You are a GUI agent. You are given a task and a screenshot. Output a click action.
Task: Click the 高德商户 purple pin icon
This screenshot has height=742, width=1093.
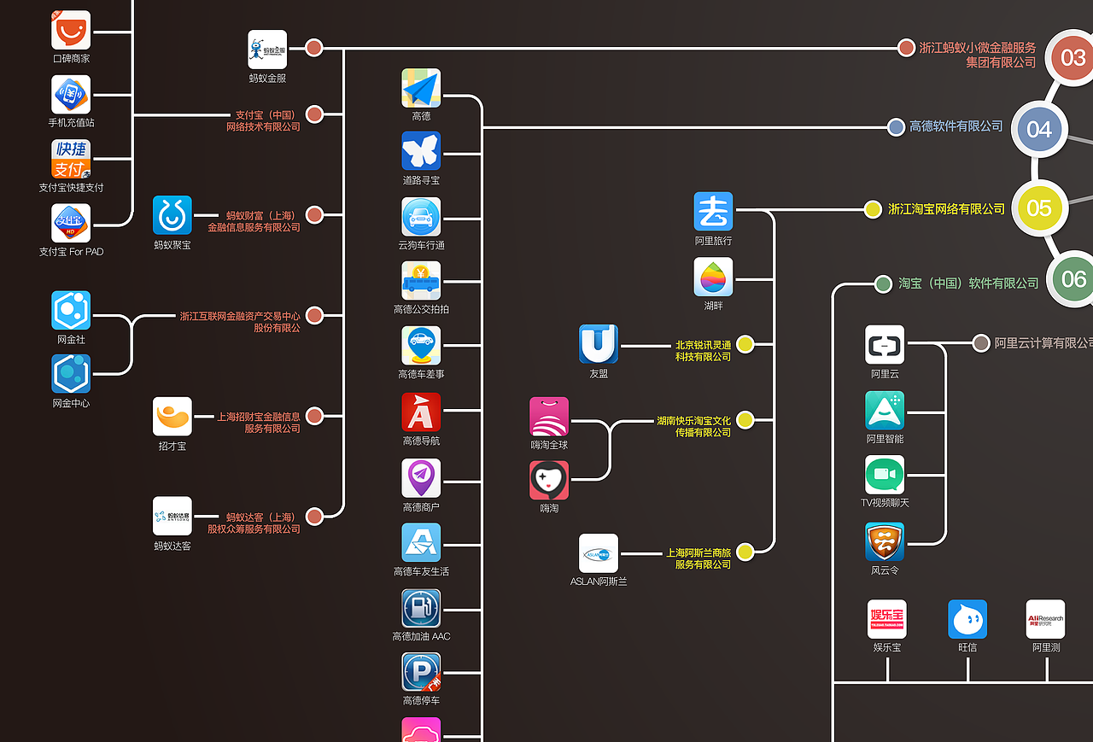click(422, 478)
